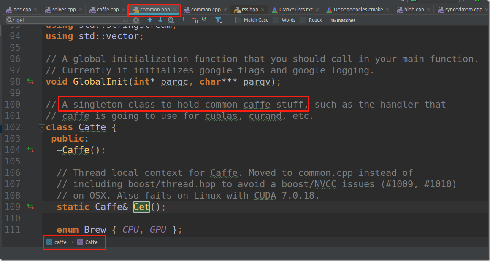490x261 pixels.
Task: Open the search filter funnel dropdown
Action: click(219, 20)
